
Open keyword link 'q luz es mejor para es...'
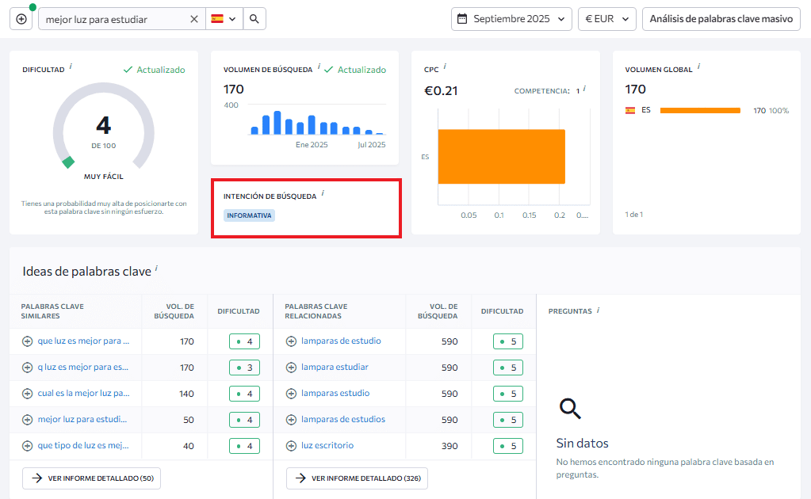82,367
